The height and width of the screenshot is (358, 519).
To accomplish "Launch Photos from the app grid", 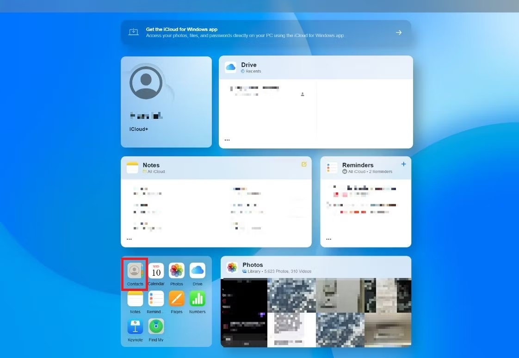I will [176, 271].
